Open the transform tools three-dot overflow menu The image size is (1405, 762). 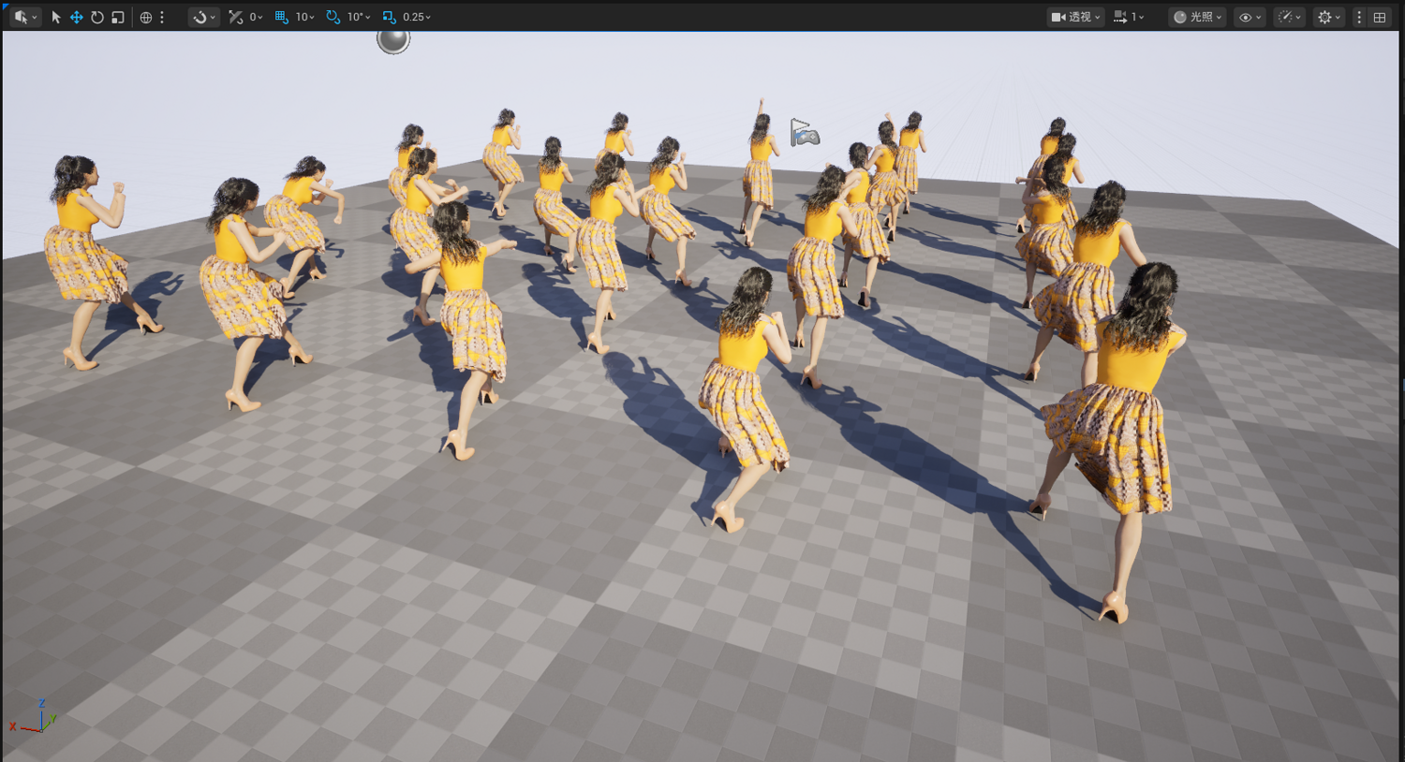(x=162, y=17)
